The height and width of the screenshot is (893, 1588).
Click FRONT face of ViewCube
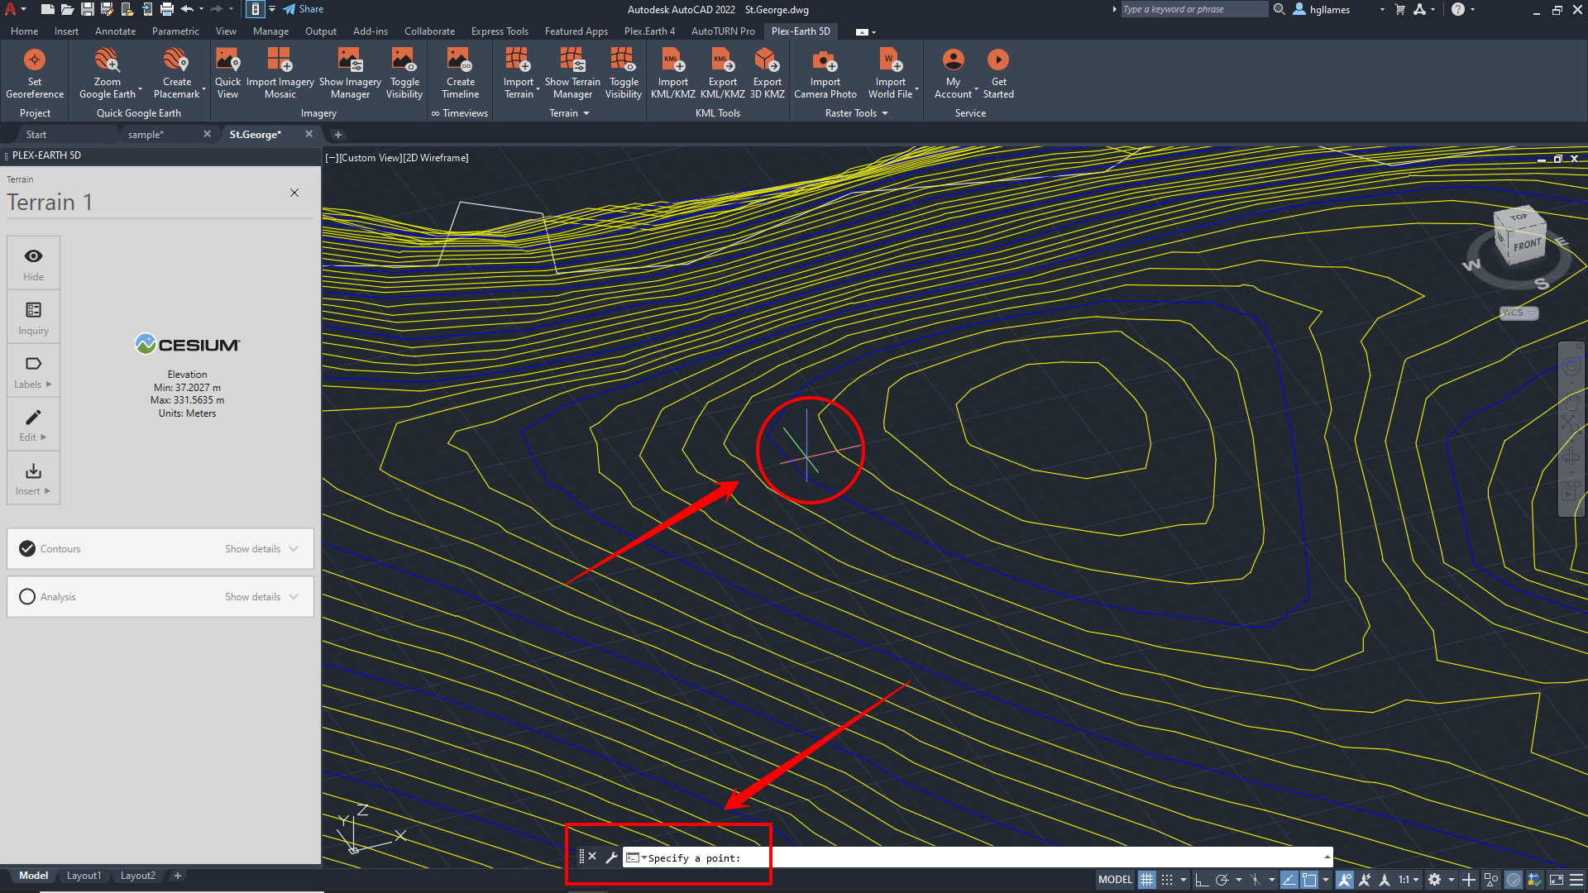pos(1526,245)
